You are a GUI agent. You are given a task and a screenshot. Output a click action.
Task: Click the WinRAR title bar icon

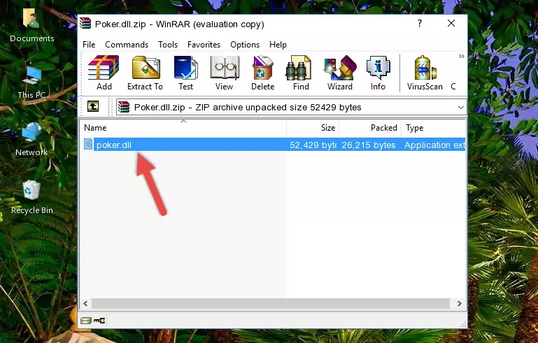click(x=85, y=23)
